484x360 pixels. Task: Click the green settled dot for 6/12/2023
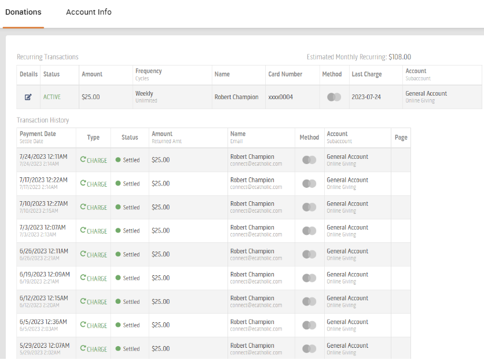(118, 301)
